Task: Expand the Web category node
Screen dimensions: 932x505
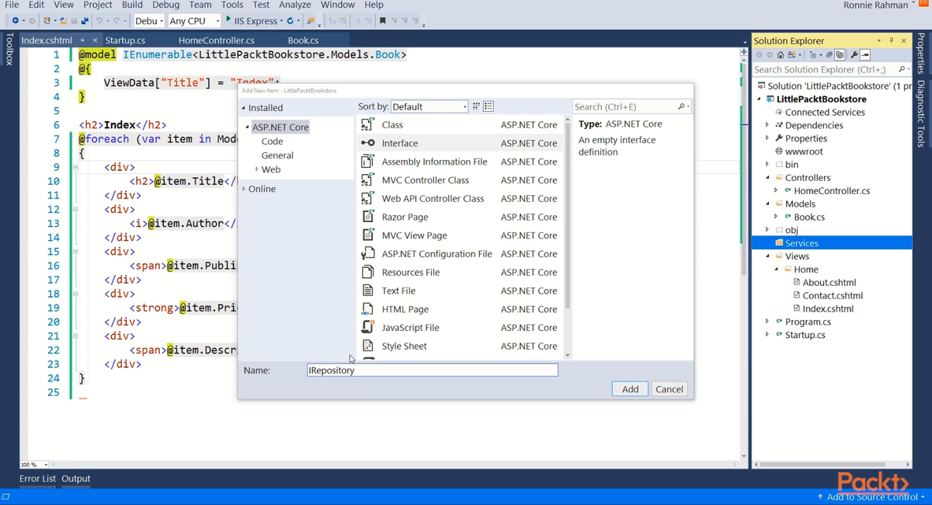Action: click(257, 169)
